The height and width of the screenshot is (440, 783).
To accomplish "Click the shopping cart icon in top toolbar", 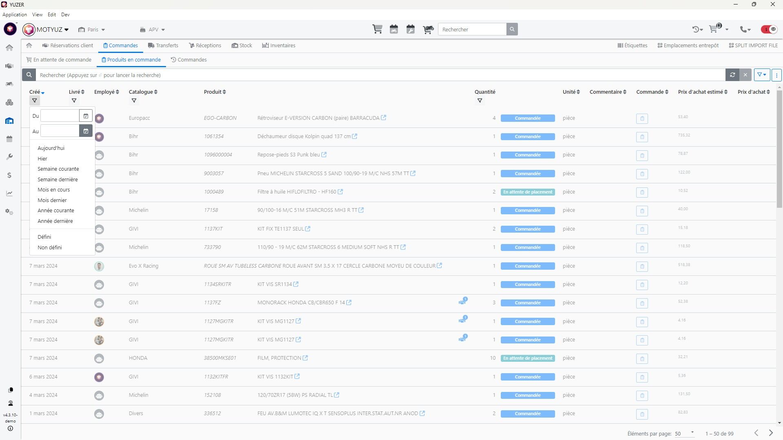I will 377,29.
